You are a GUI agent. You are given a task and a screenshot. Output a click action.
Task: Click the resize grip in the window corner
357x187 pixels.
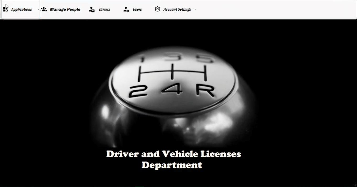pos(355,185)
